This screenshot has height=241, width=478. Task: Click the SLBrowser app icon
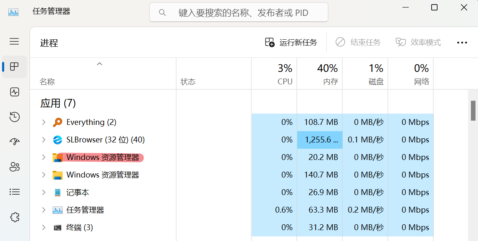click(57, 140)
